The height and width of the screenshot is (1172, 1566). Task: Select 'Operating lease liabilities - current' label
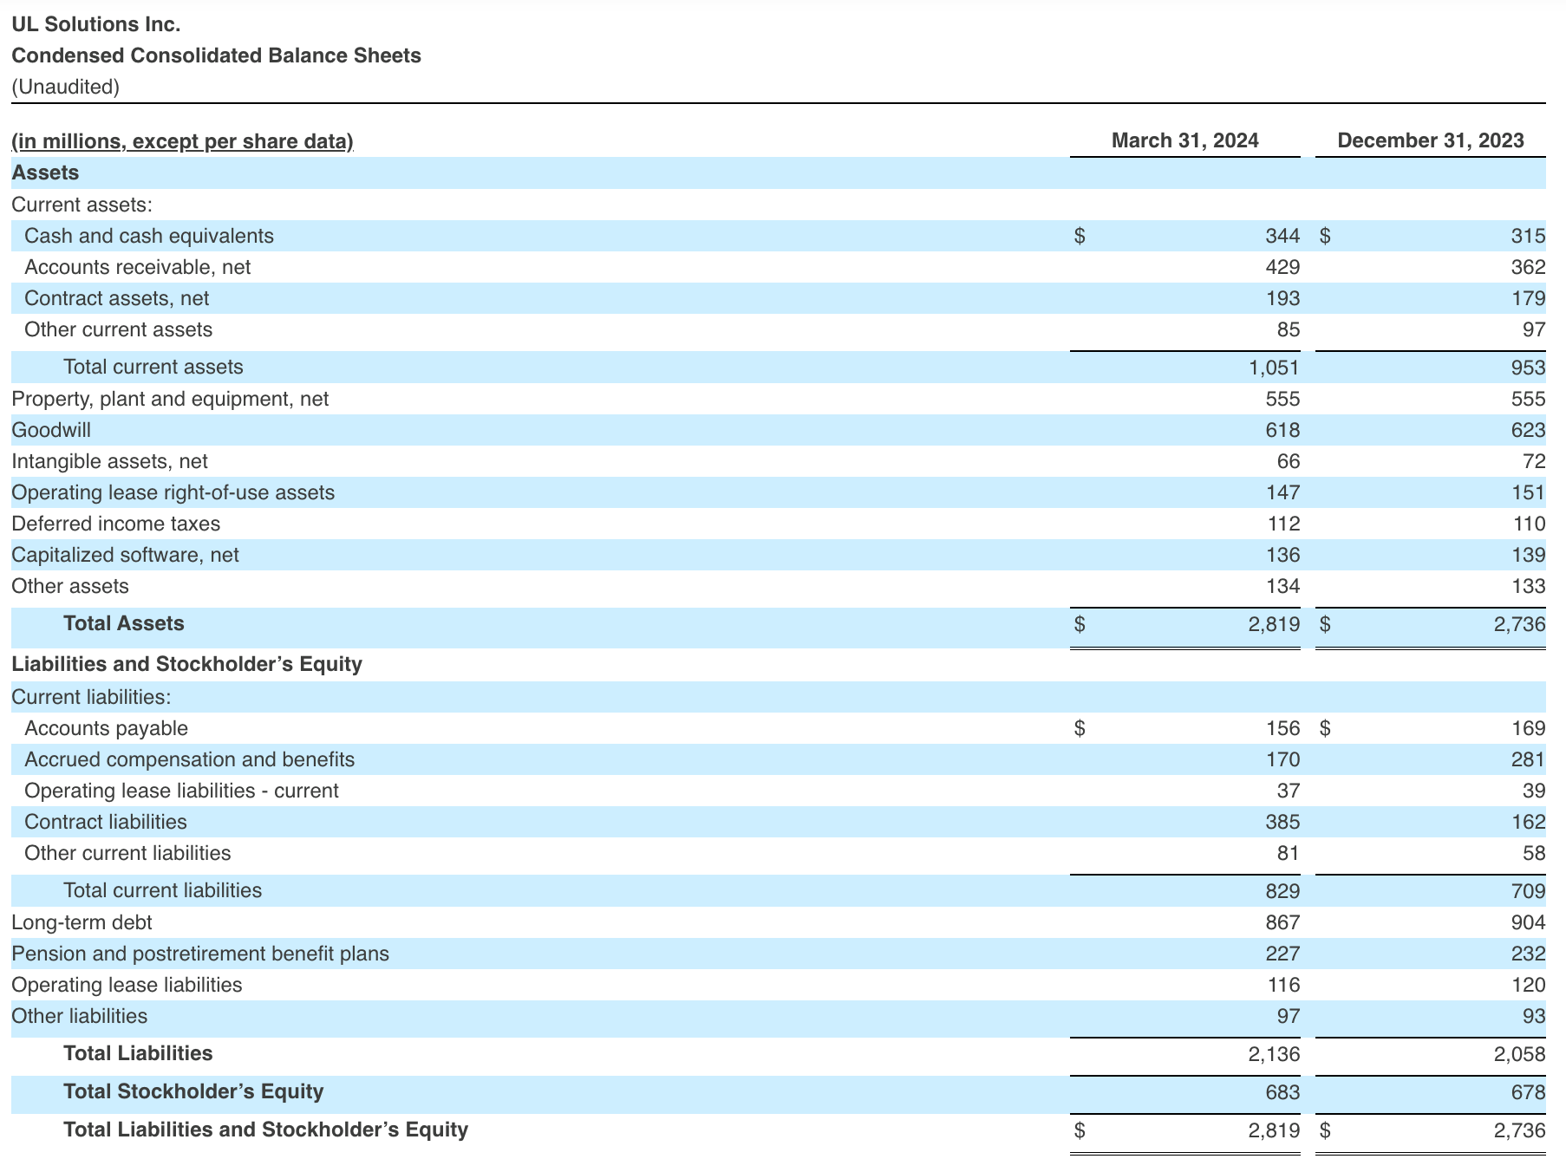click(181, 791)
